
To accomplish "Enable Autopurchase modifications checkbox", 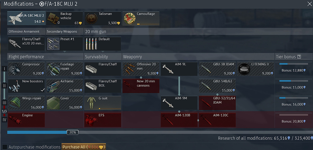I will click(x=5, y=147).
